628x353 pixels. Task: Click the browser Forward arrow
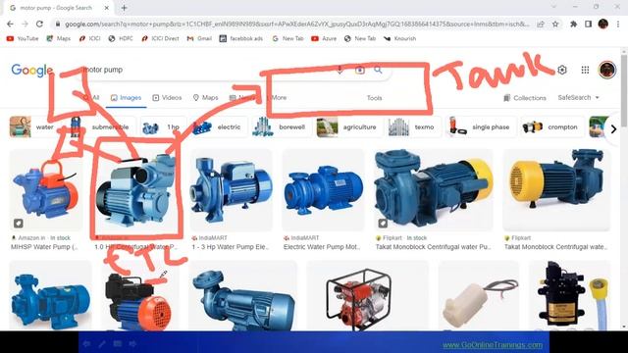[x=25, y=24]
